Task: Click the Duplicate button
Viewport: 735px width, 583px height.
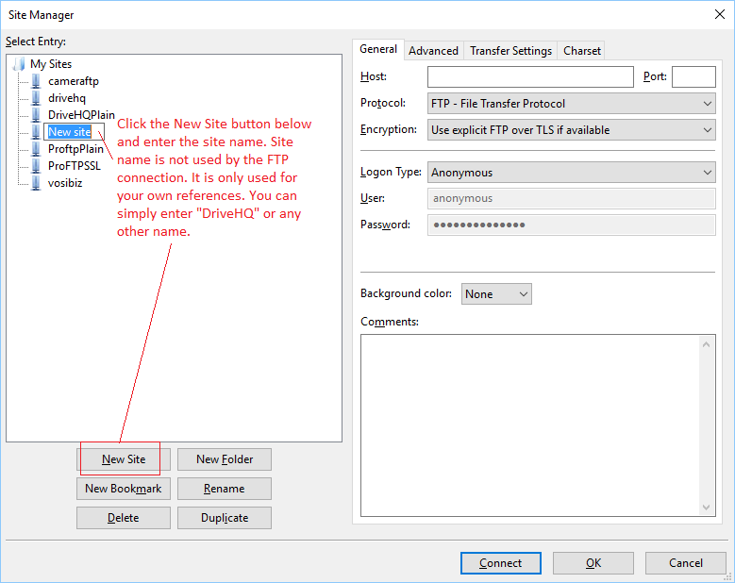Action: (x=225, y=518)
